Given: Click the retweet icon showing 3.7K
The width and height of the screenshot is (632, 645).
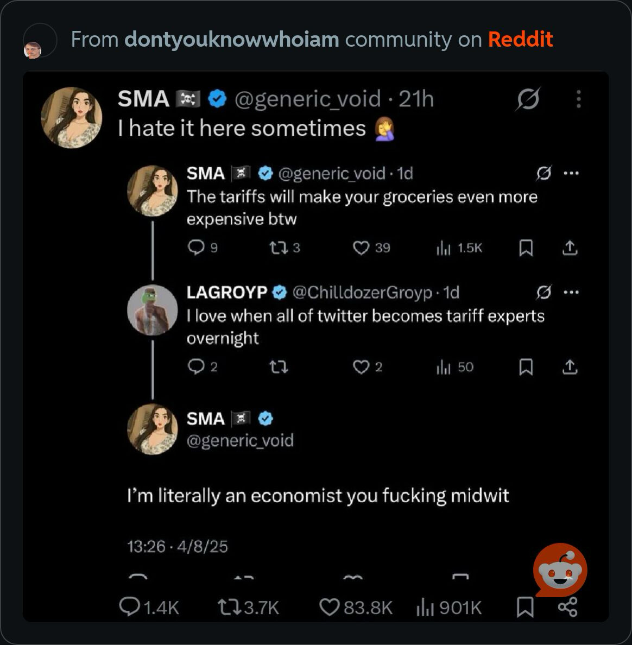Looking at the screenshot, I should (x=226, y=606).
